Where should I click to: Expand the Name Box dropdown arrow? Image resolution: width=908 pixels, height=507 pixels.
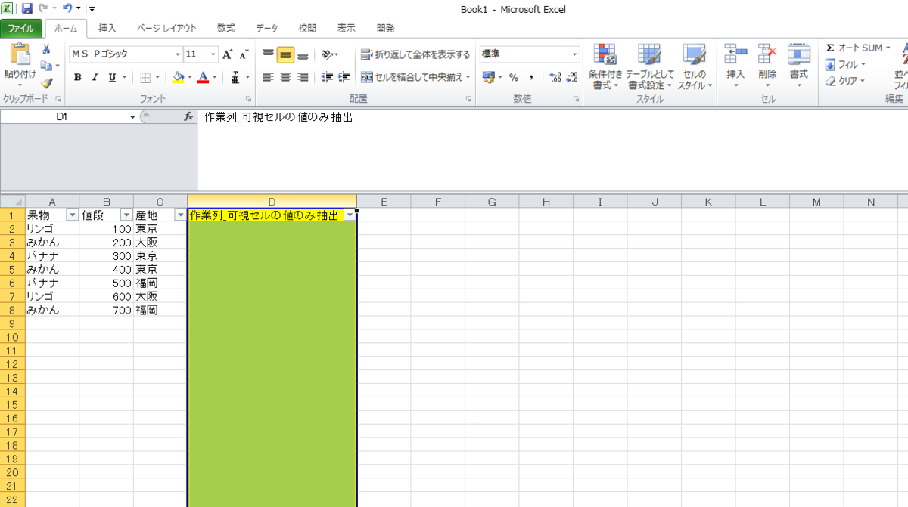(132, 117)
